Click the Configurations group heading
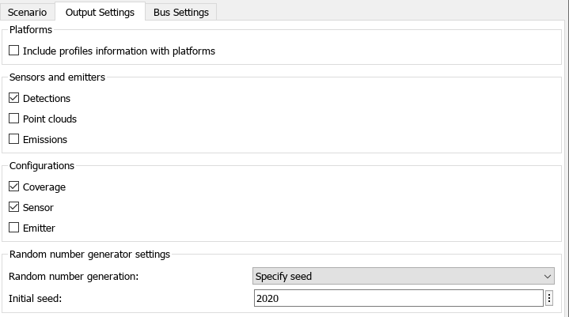 (42, 165)
